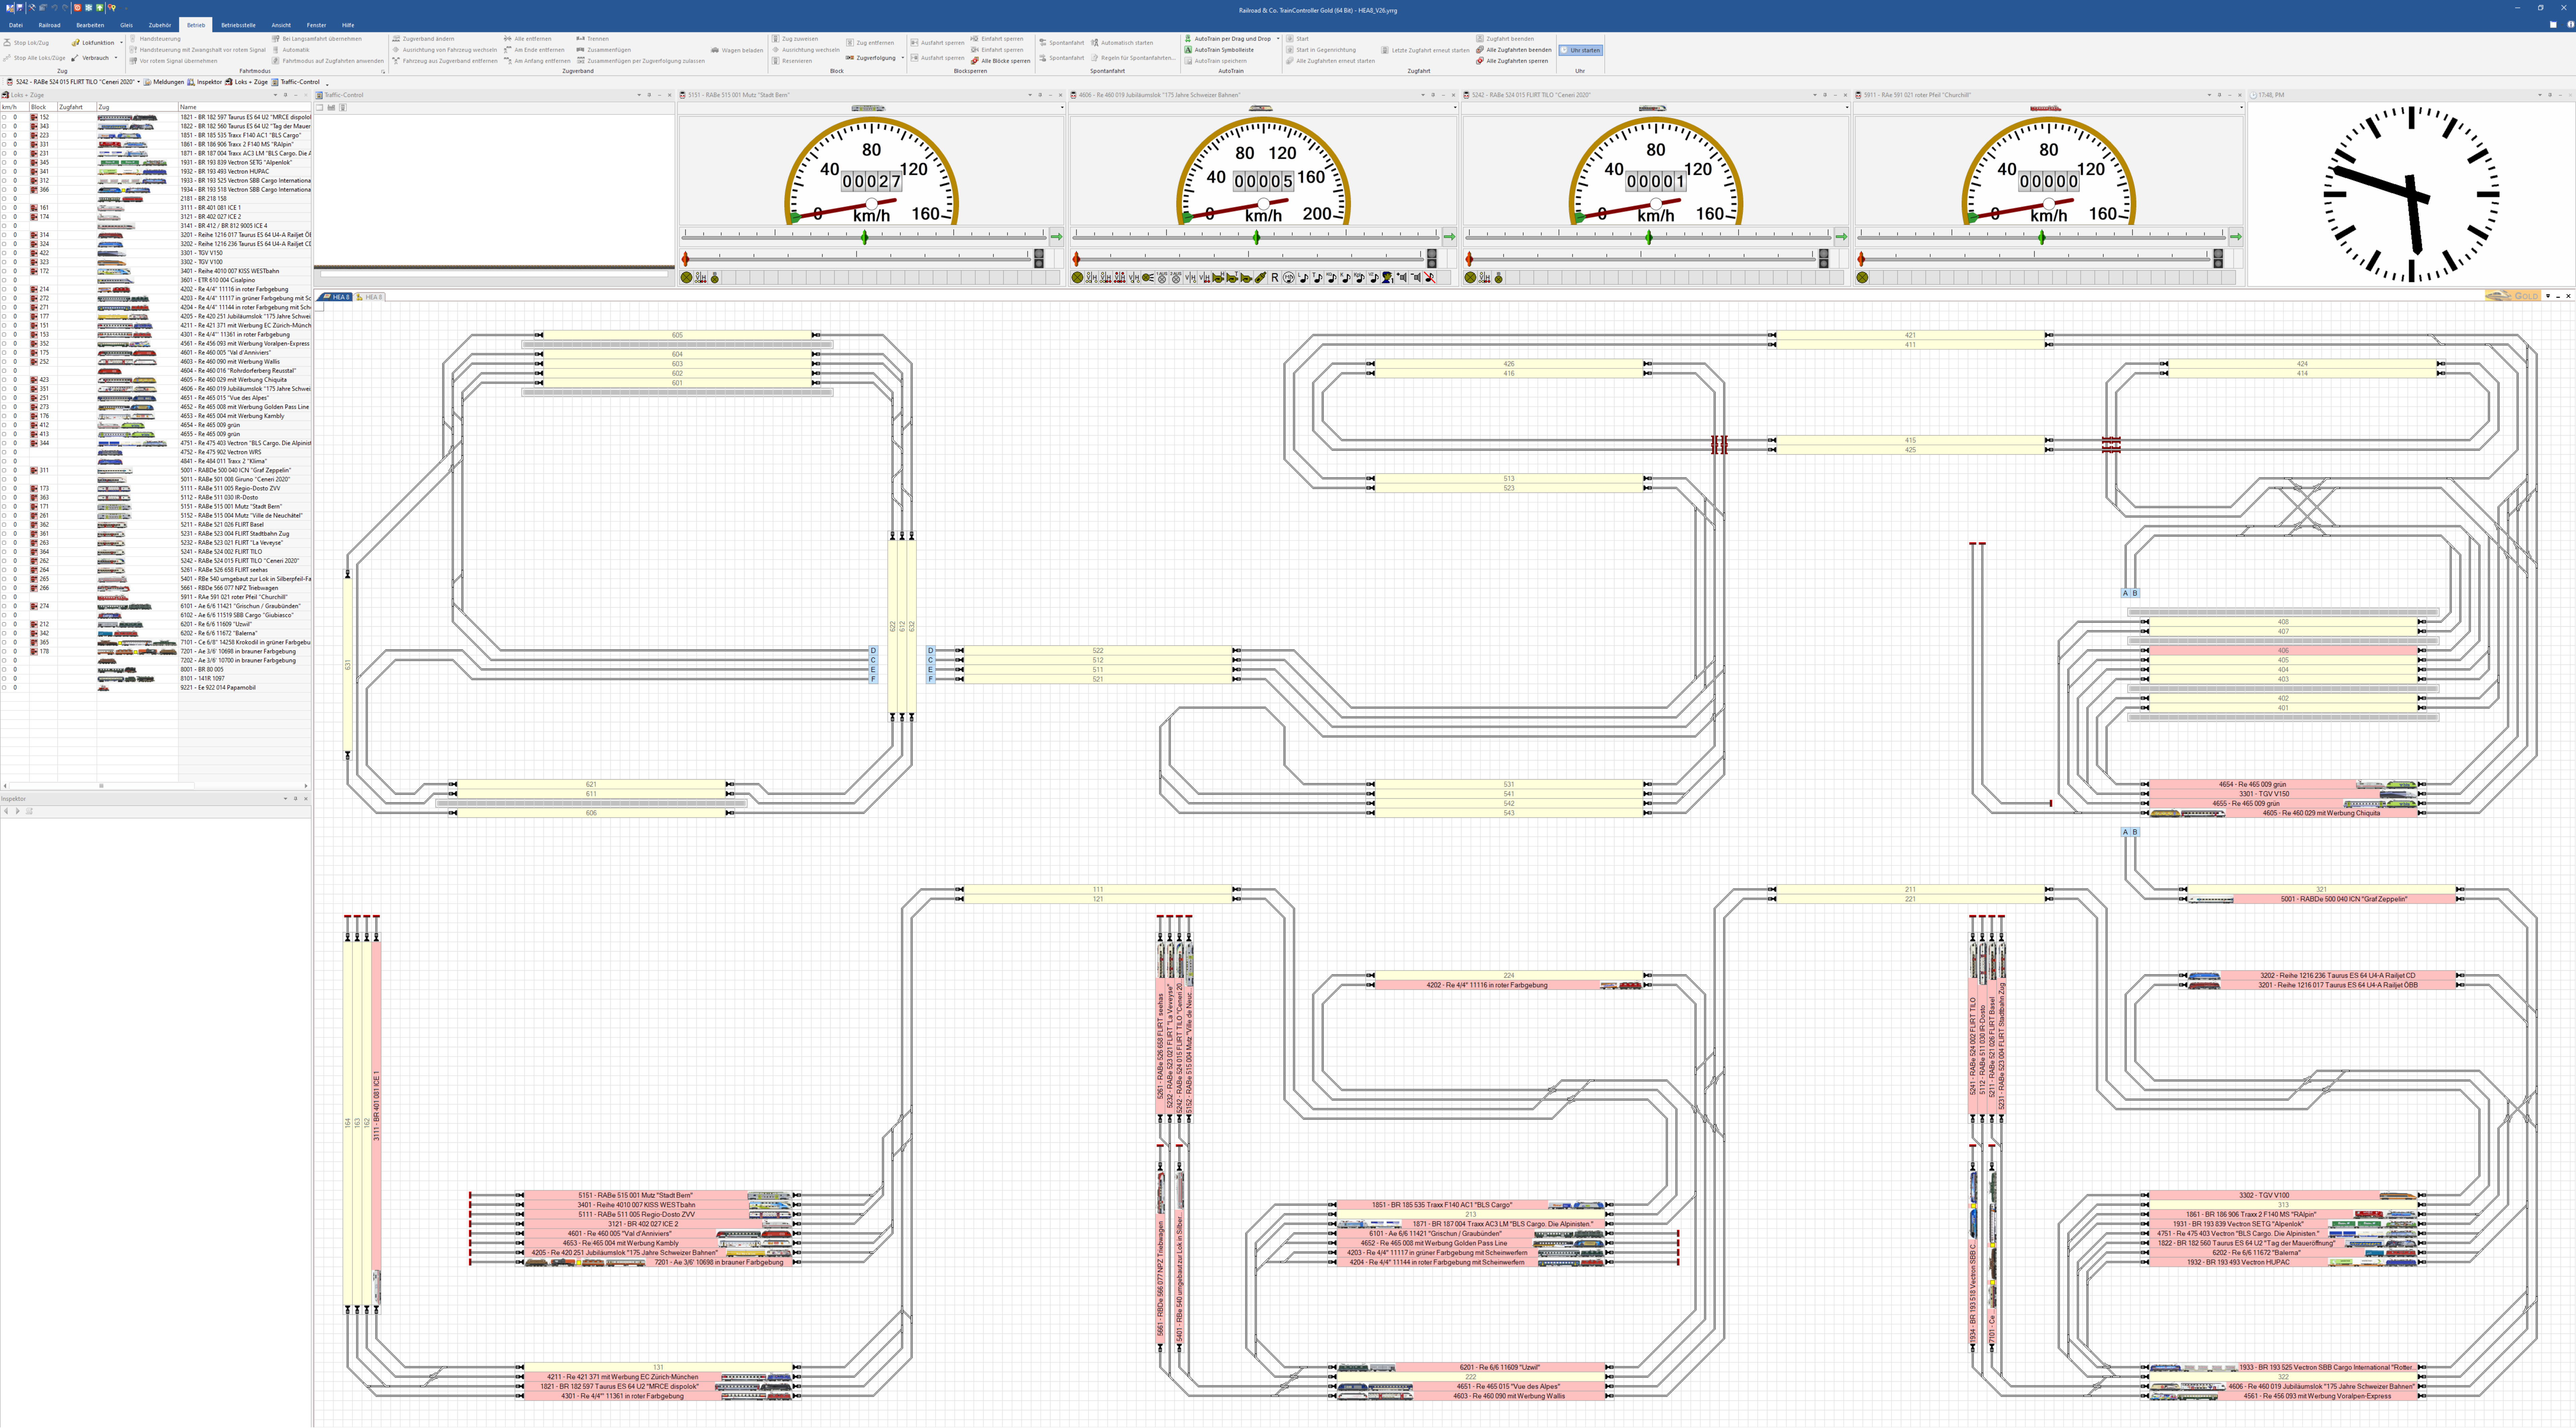Pin the Traffic-Control panel

tap(649, 95)
